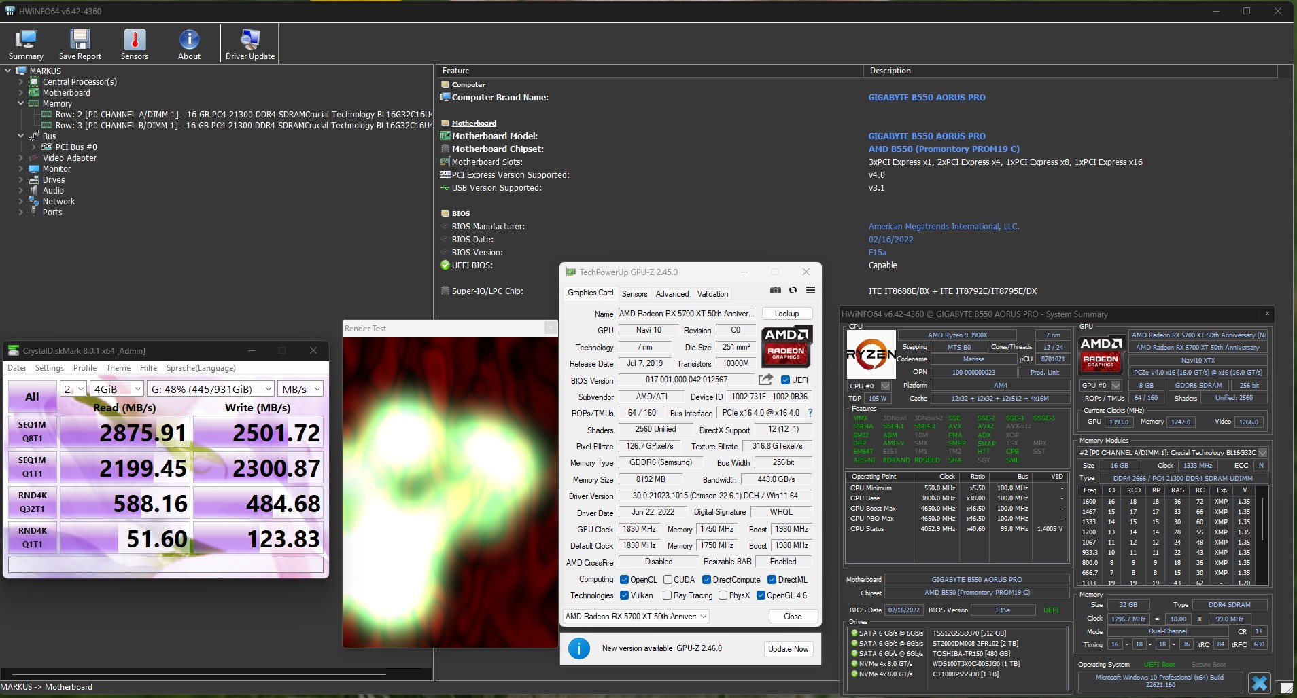Close the System Summary with blue X icon
1297x698 pixels.
pos(1260,682)
